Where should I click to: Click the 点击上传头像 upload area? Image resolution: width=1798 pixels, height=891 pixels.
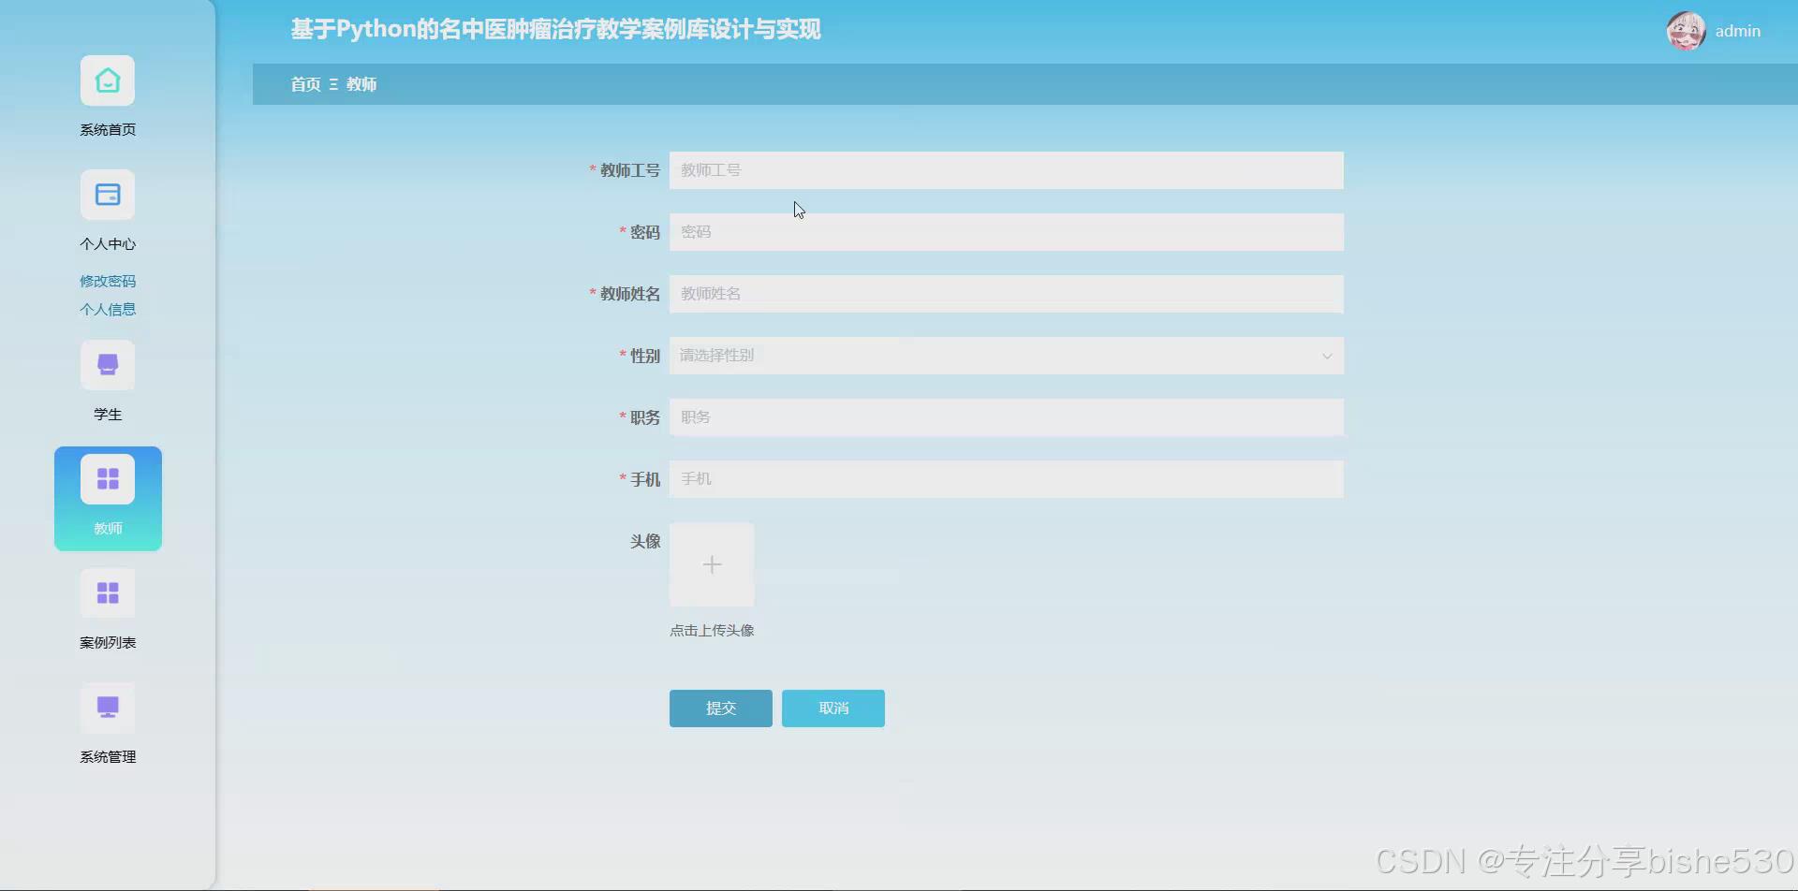tap(712, 629)
